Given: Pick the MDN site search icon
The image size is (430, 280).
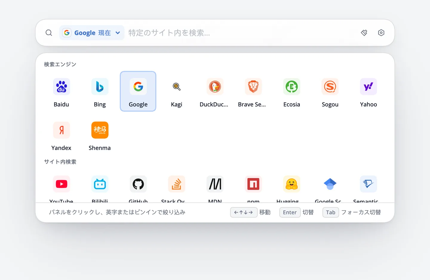Looking at the screenshot, I should (215, 184).
